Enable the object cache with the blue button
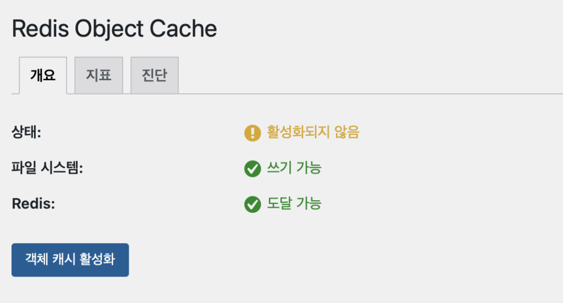The width and height of the screenshot is (563, 303). click(70, 260)
